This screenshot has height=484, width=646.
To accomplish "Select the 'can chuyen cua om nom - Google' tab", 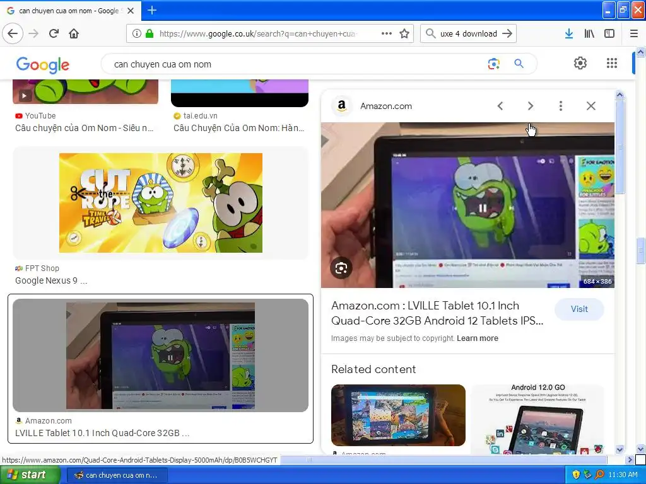I will pos(70,11).
